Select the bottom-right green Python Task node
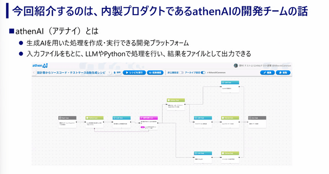329x174 pixels. [x=230, y=153]
